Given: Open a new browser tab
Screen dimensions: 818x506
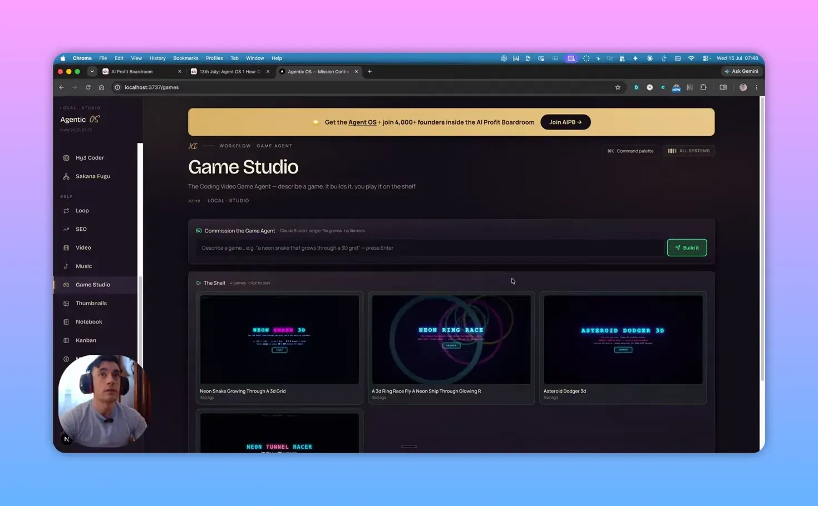Looking at the screenshot, I should tap(369, 72).
